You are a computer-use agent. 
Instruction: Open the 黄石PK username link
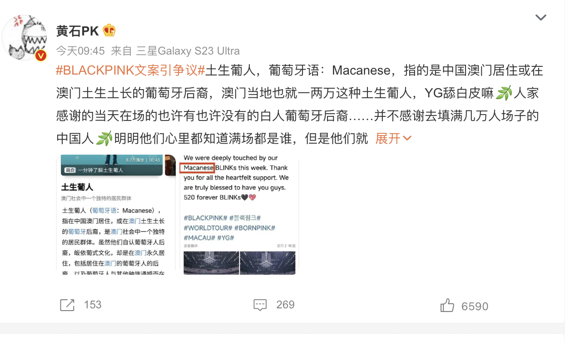(78, 31)
